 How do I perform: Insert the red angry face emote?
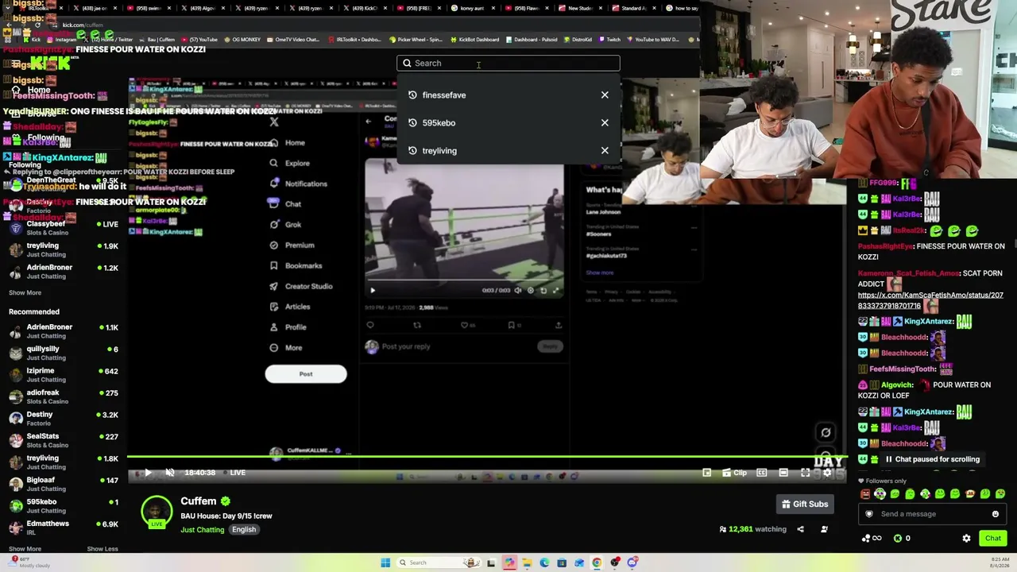coord(865,494)
